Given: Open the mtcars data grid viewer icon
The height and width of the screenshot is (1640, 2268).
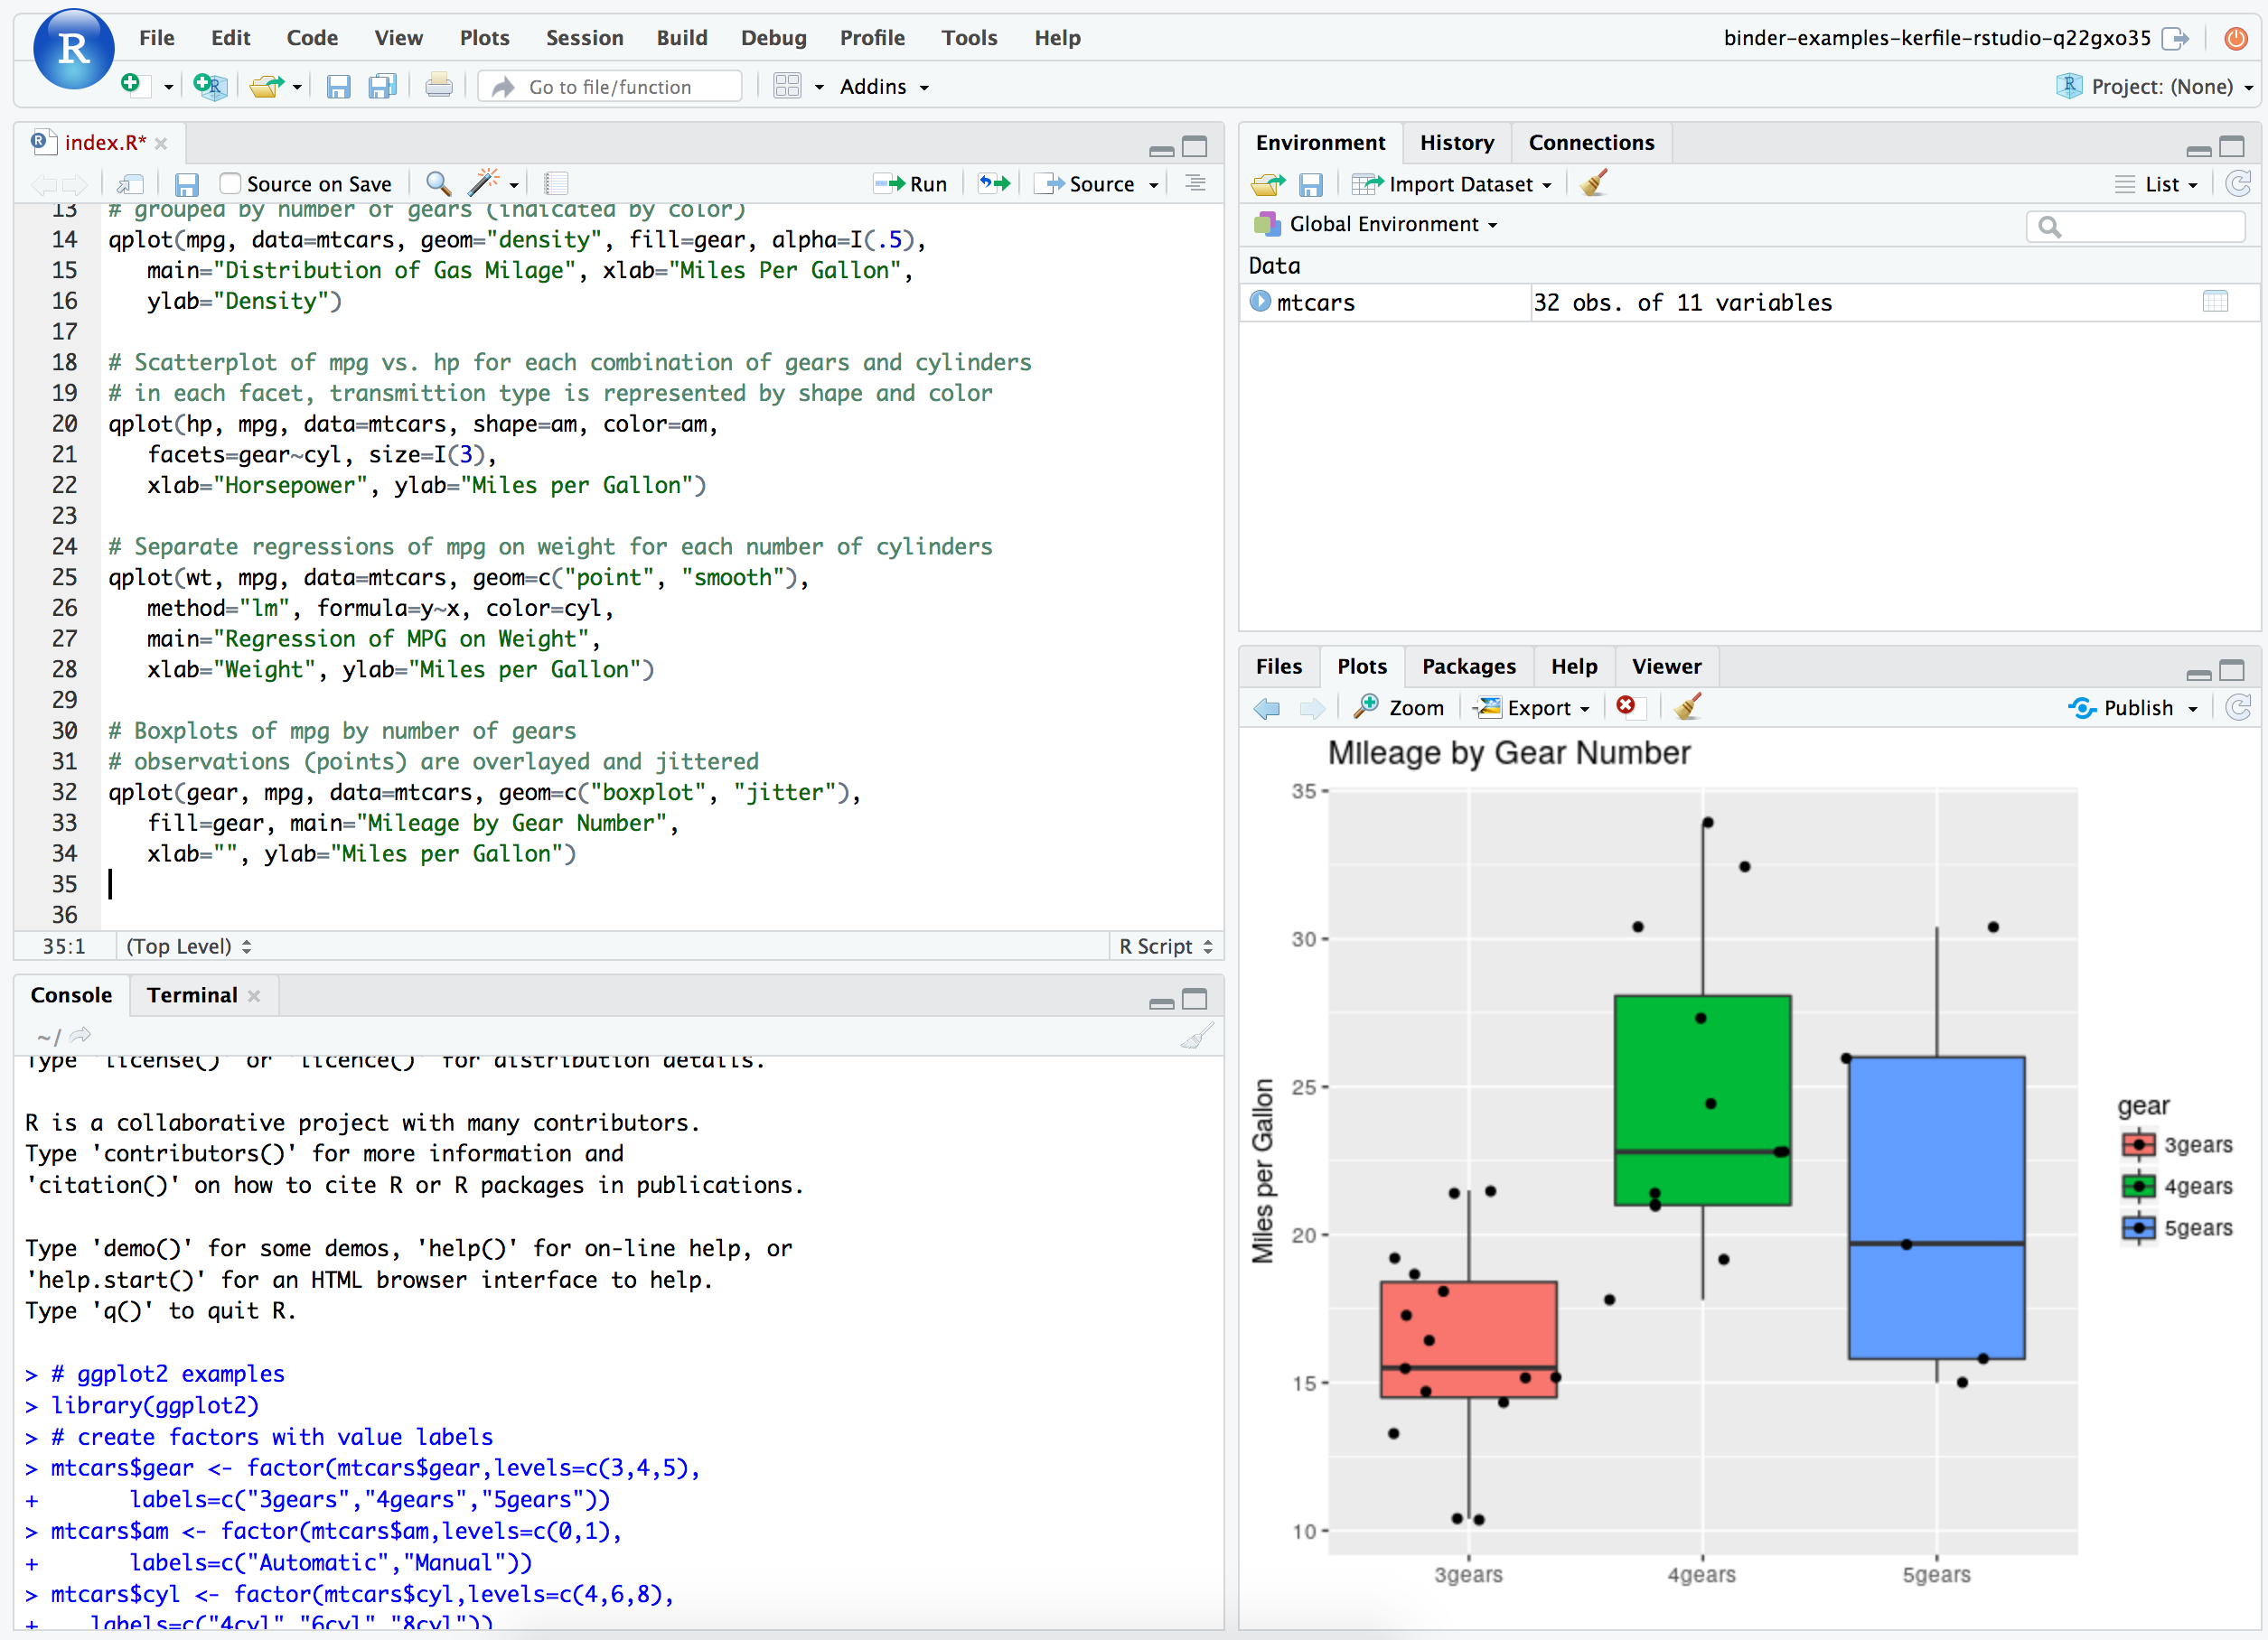Looking at the screenshot, I should click(x=2215, y=302).
